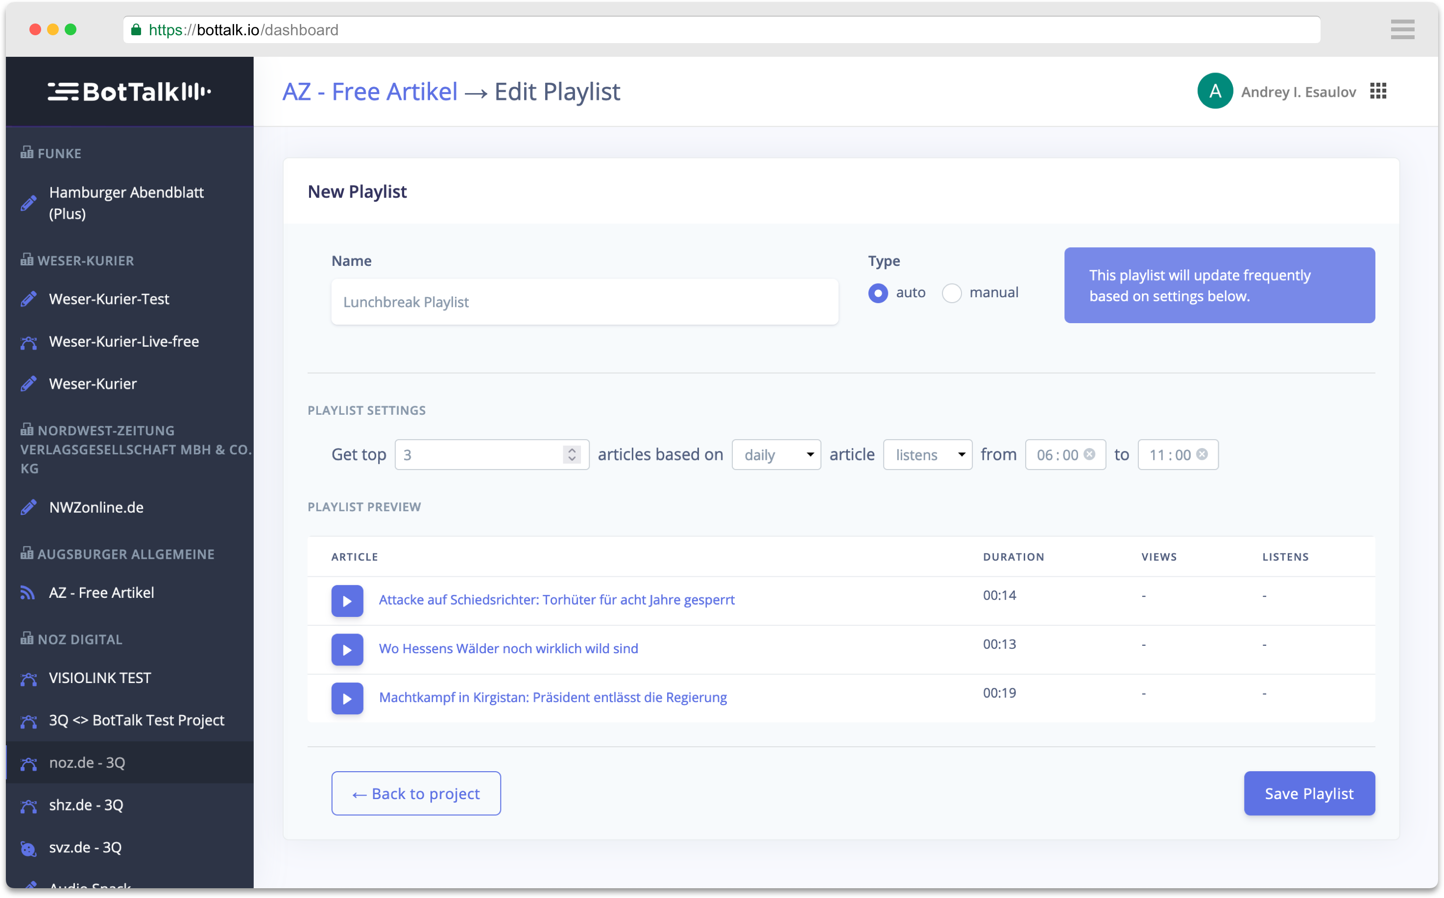Click the building icon next to FUNKE
The width and height of the screenshot is (1444, 898).
pyautogui.click(x=27, y=152)
